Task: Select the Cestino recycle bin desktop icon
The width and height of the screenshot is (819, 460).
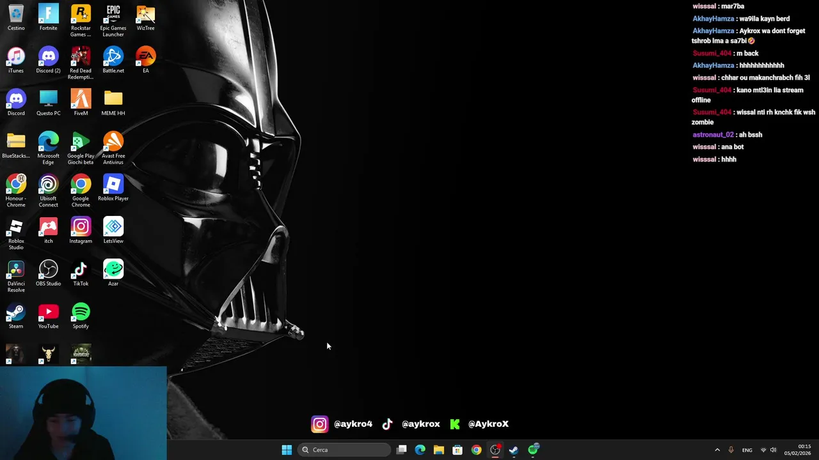Action: coord(16,17)
